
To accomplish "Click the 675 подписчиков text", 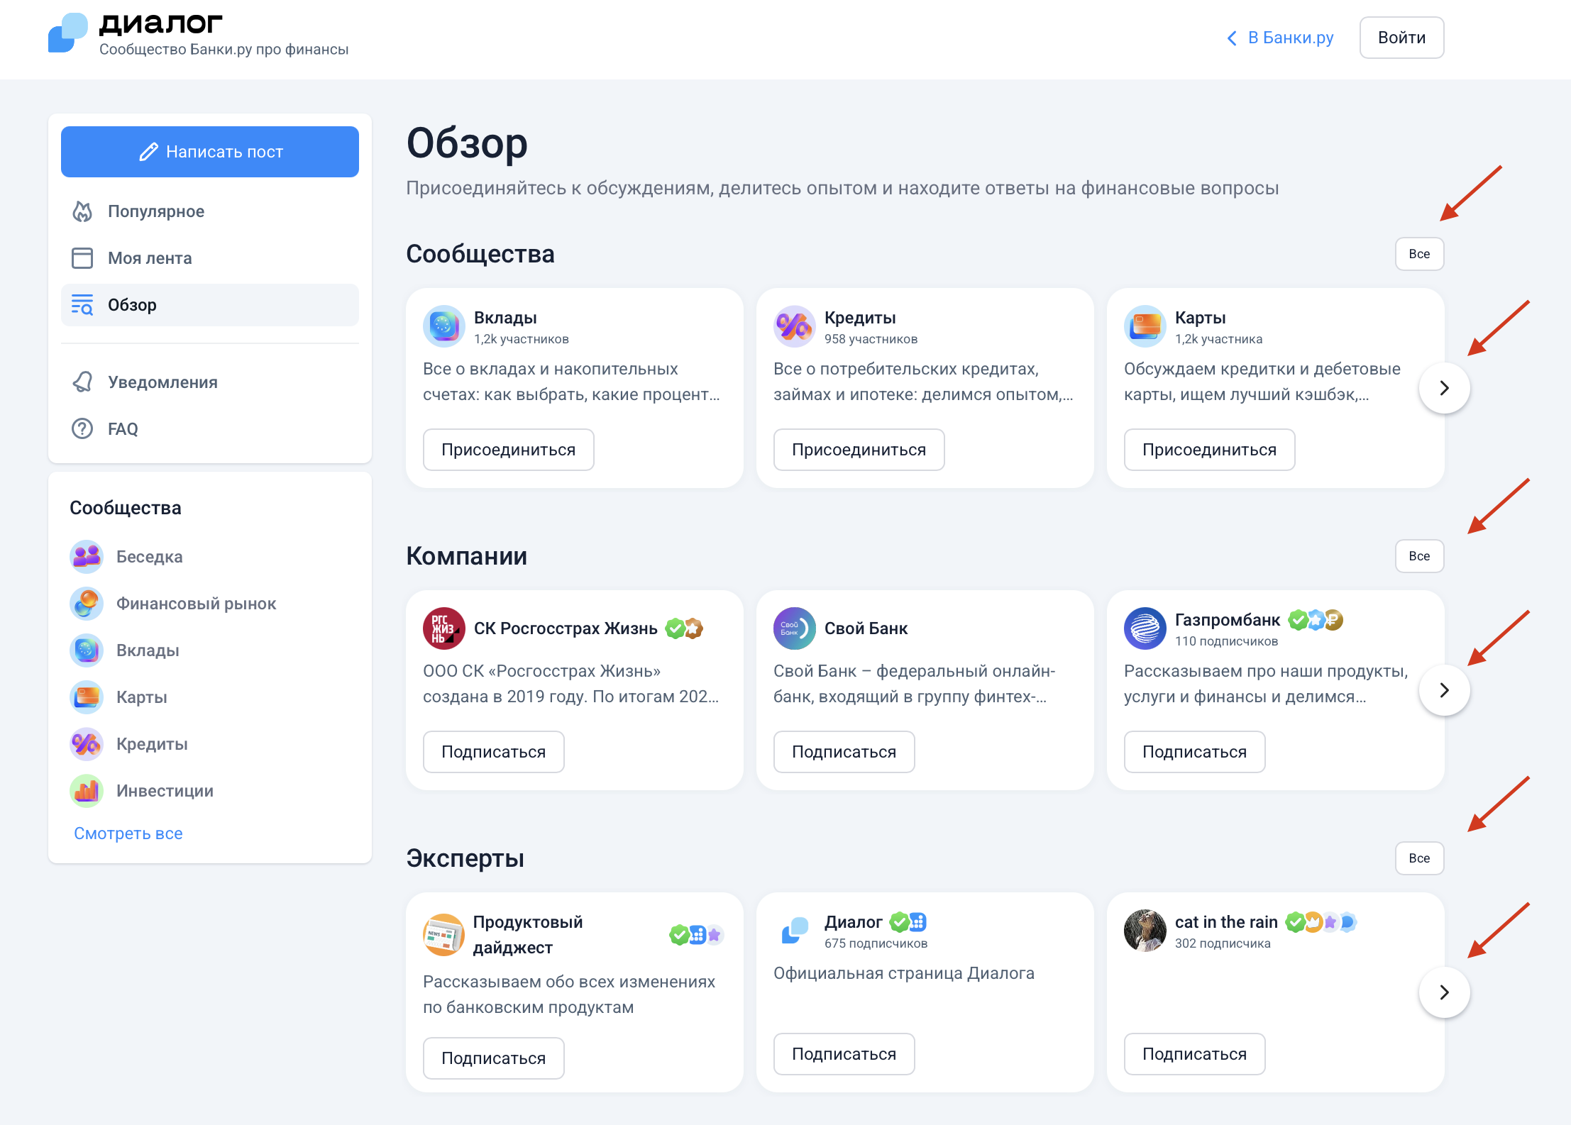I will [x=876, y=943].
